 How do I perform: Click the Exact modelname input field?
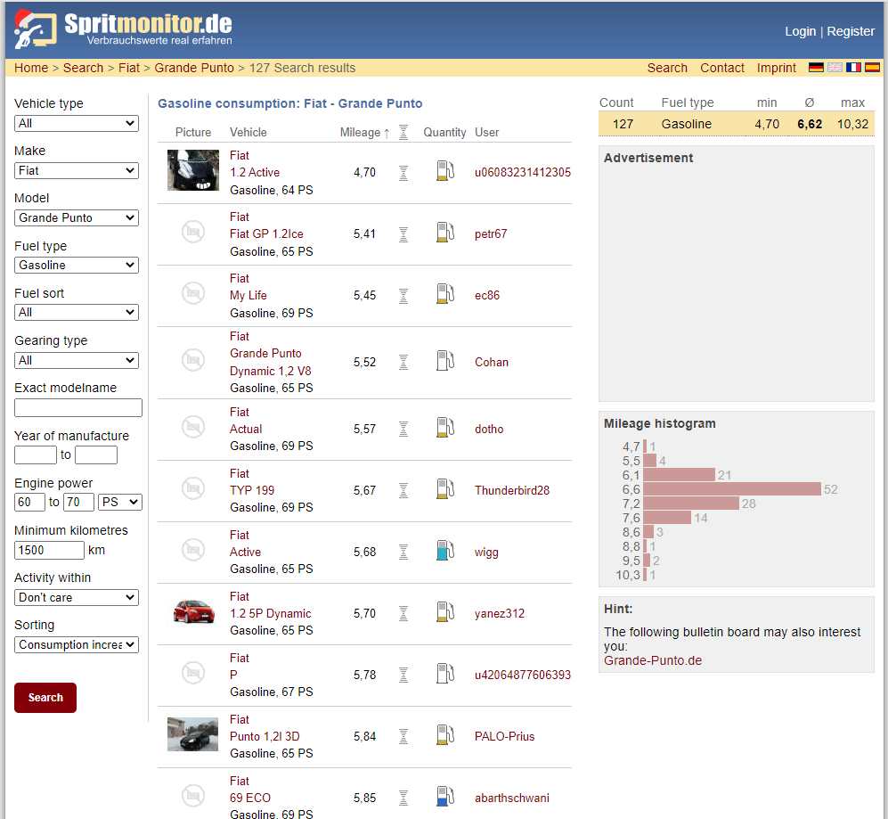click(x=78, y=408)
